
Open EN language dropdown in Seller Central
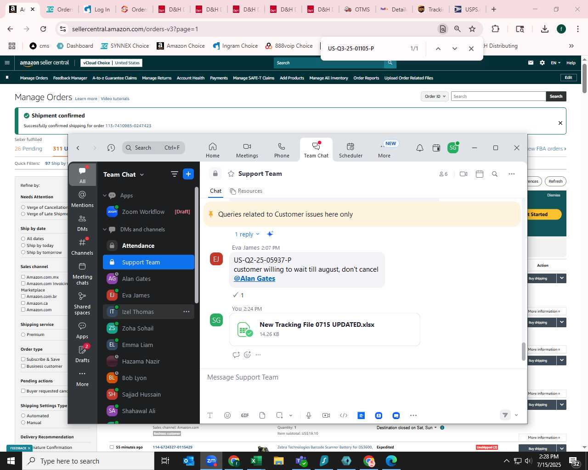click(x=555, y=63)
